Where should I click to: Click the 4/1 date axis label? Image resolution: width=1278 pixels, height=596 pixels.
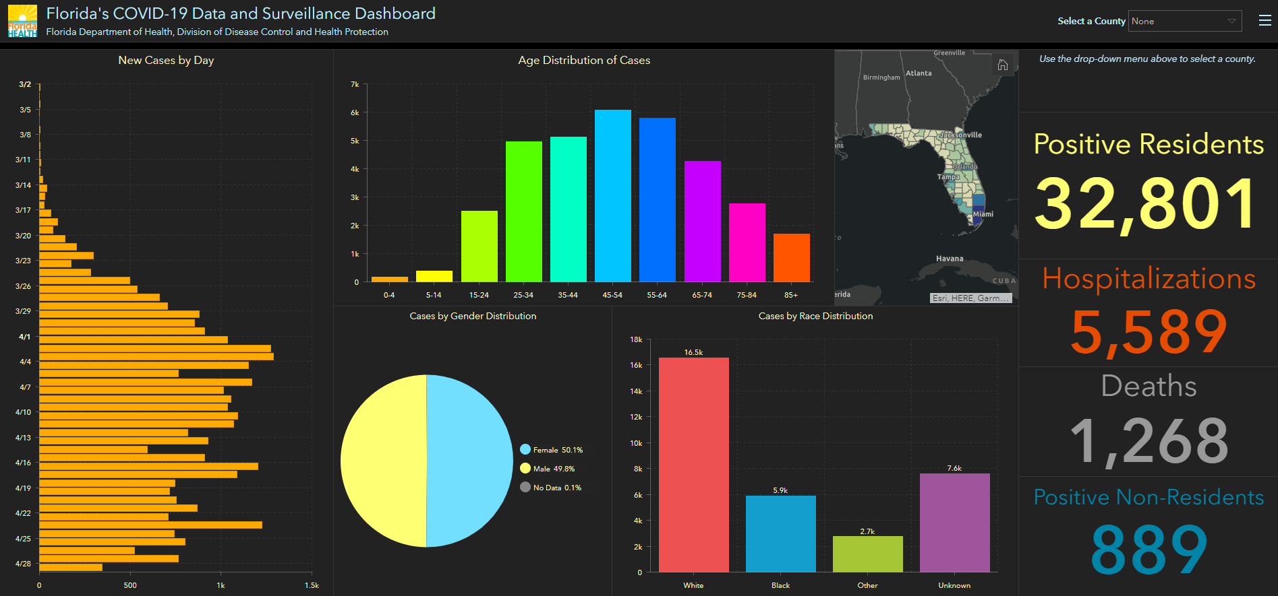tap(25, 337)
